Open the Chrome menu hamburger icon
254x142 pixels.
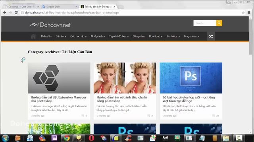pyautogui.click(x=249, y=13)
